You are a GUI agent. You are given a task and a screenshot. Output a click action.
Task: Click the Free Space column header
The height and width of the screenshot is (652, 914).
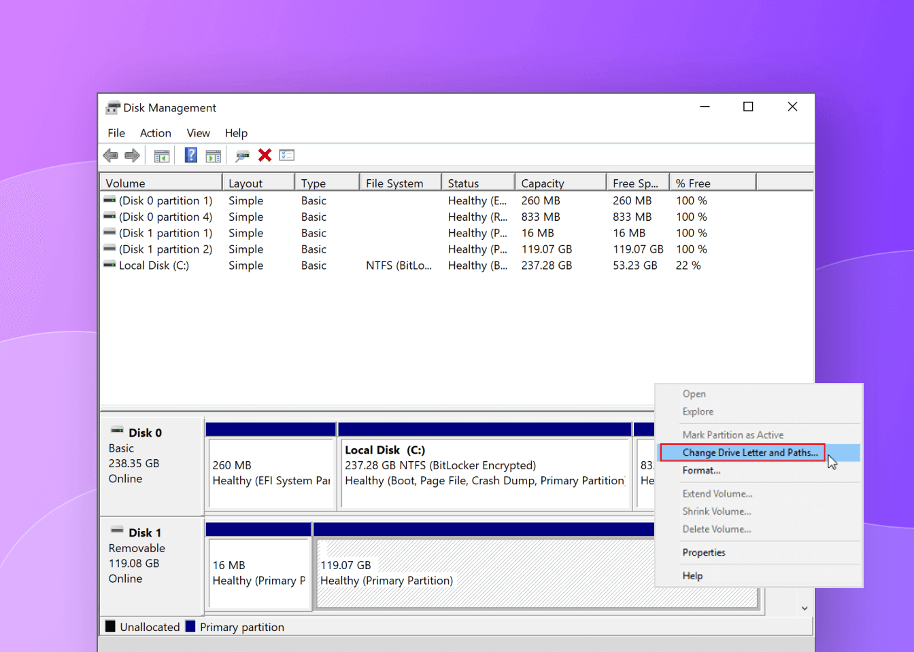tap(632, 182)
